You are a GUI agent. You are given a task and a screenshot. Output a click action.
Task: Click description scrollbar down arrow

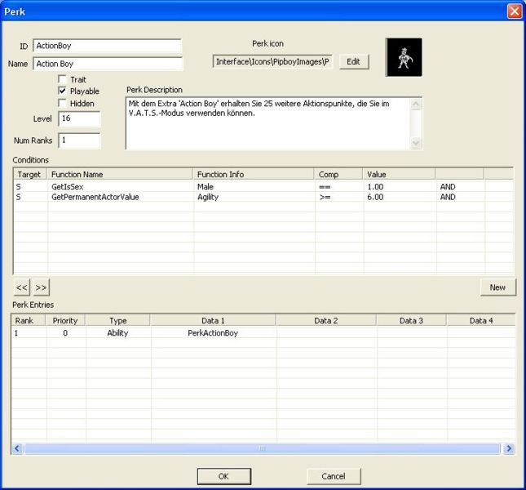(416, 143)
